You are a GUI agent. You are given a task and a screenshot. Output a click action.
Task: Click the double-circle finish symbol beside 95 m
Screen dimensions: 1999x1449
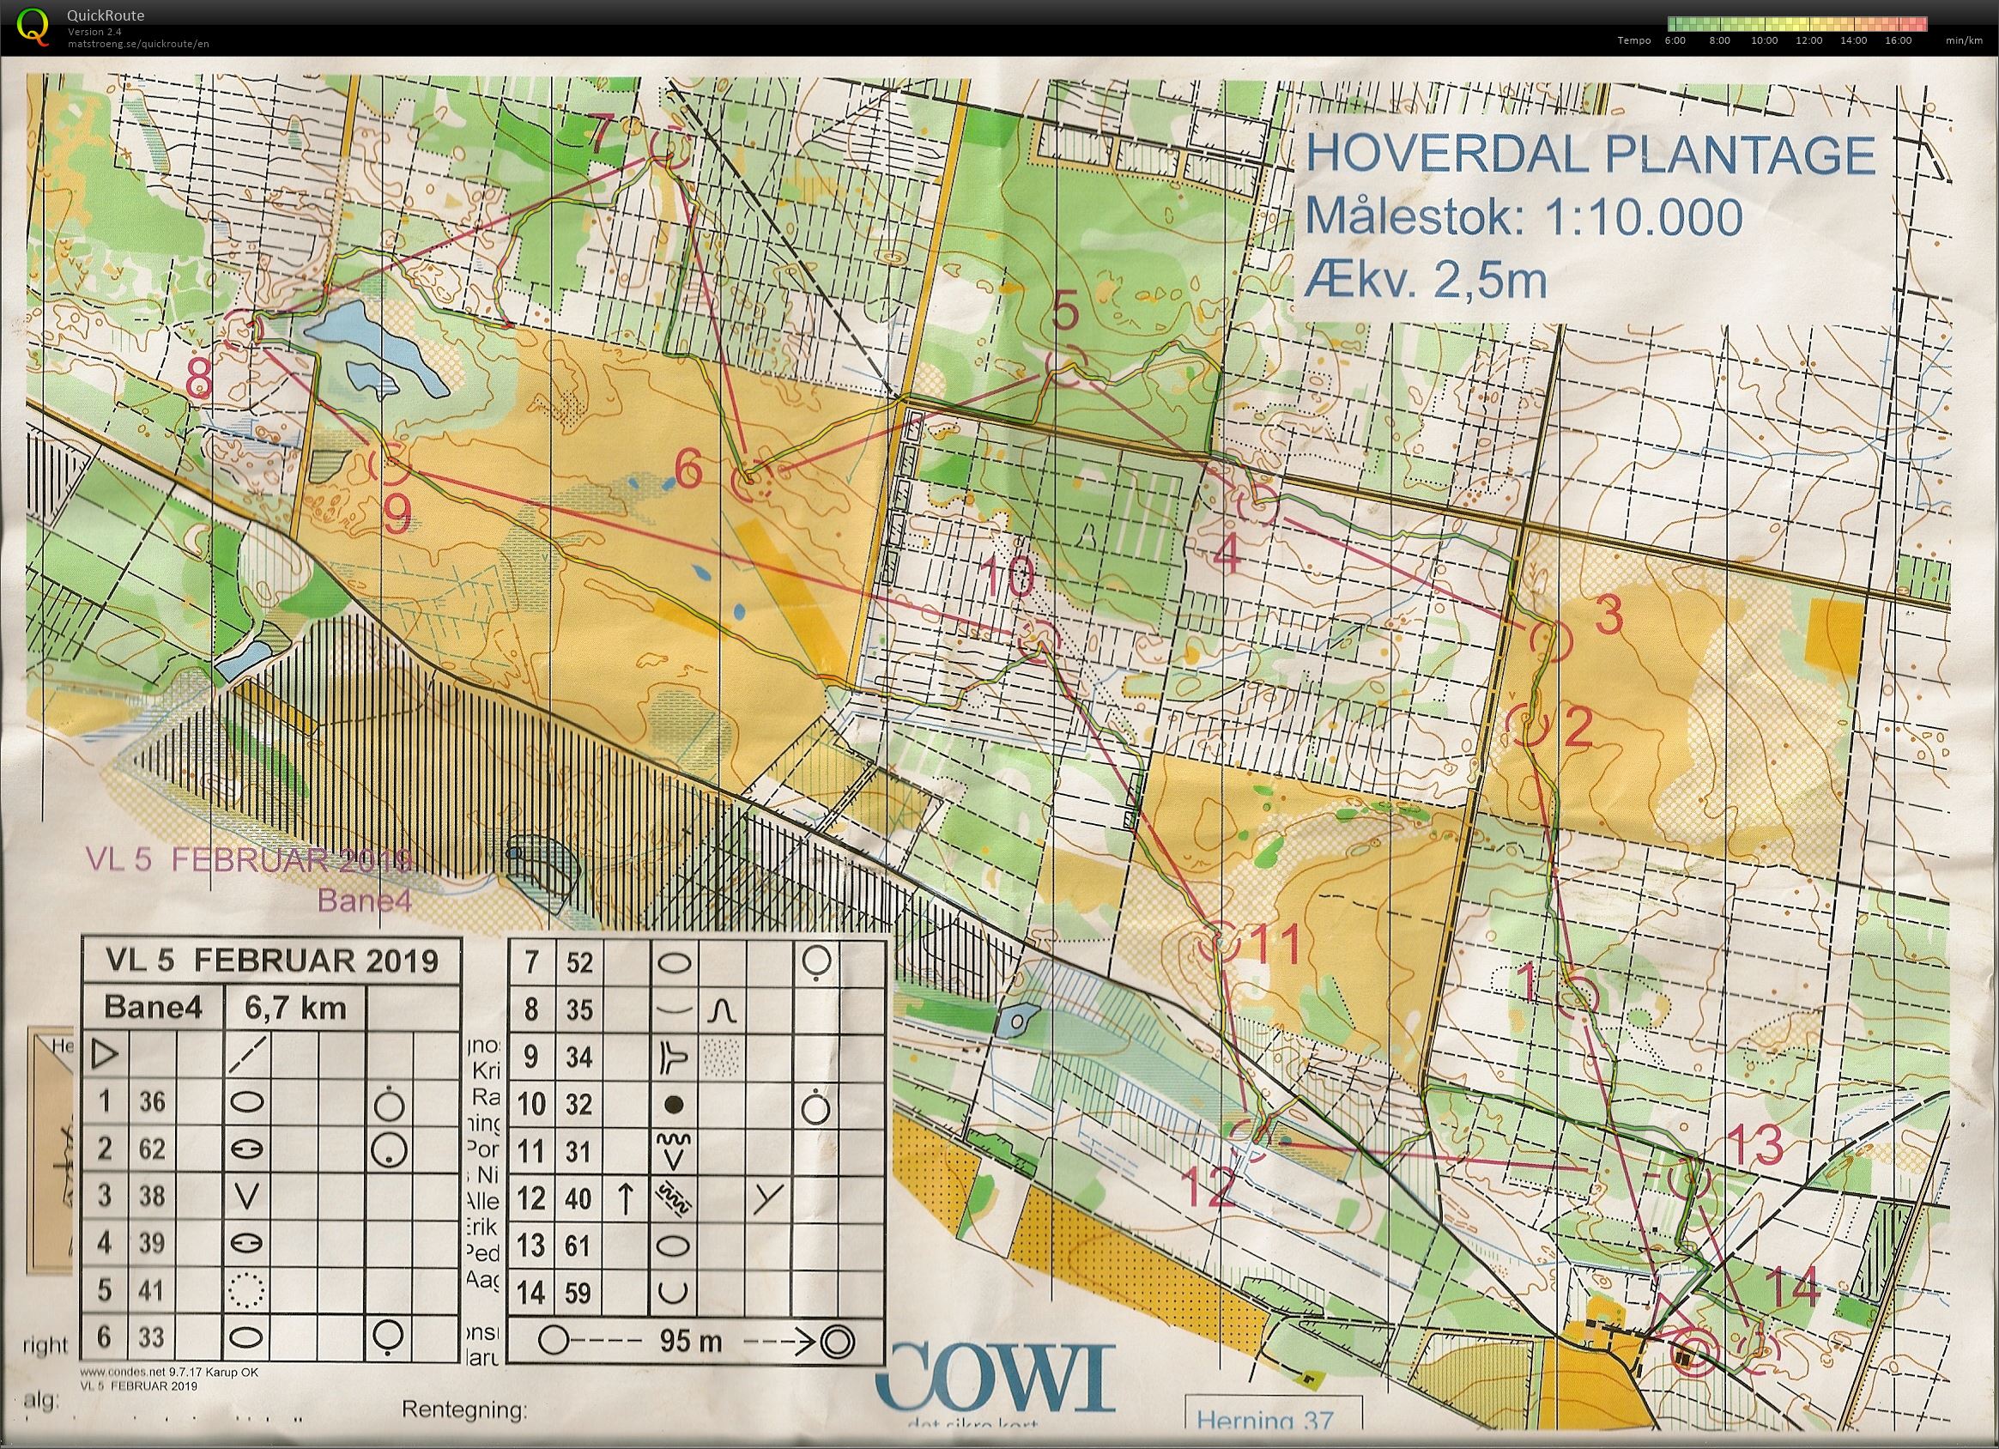837,1342
